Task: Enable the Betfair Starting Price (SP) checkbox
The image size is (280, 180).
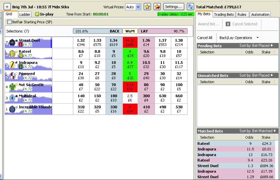Action: click(x=9, y=22)
